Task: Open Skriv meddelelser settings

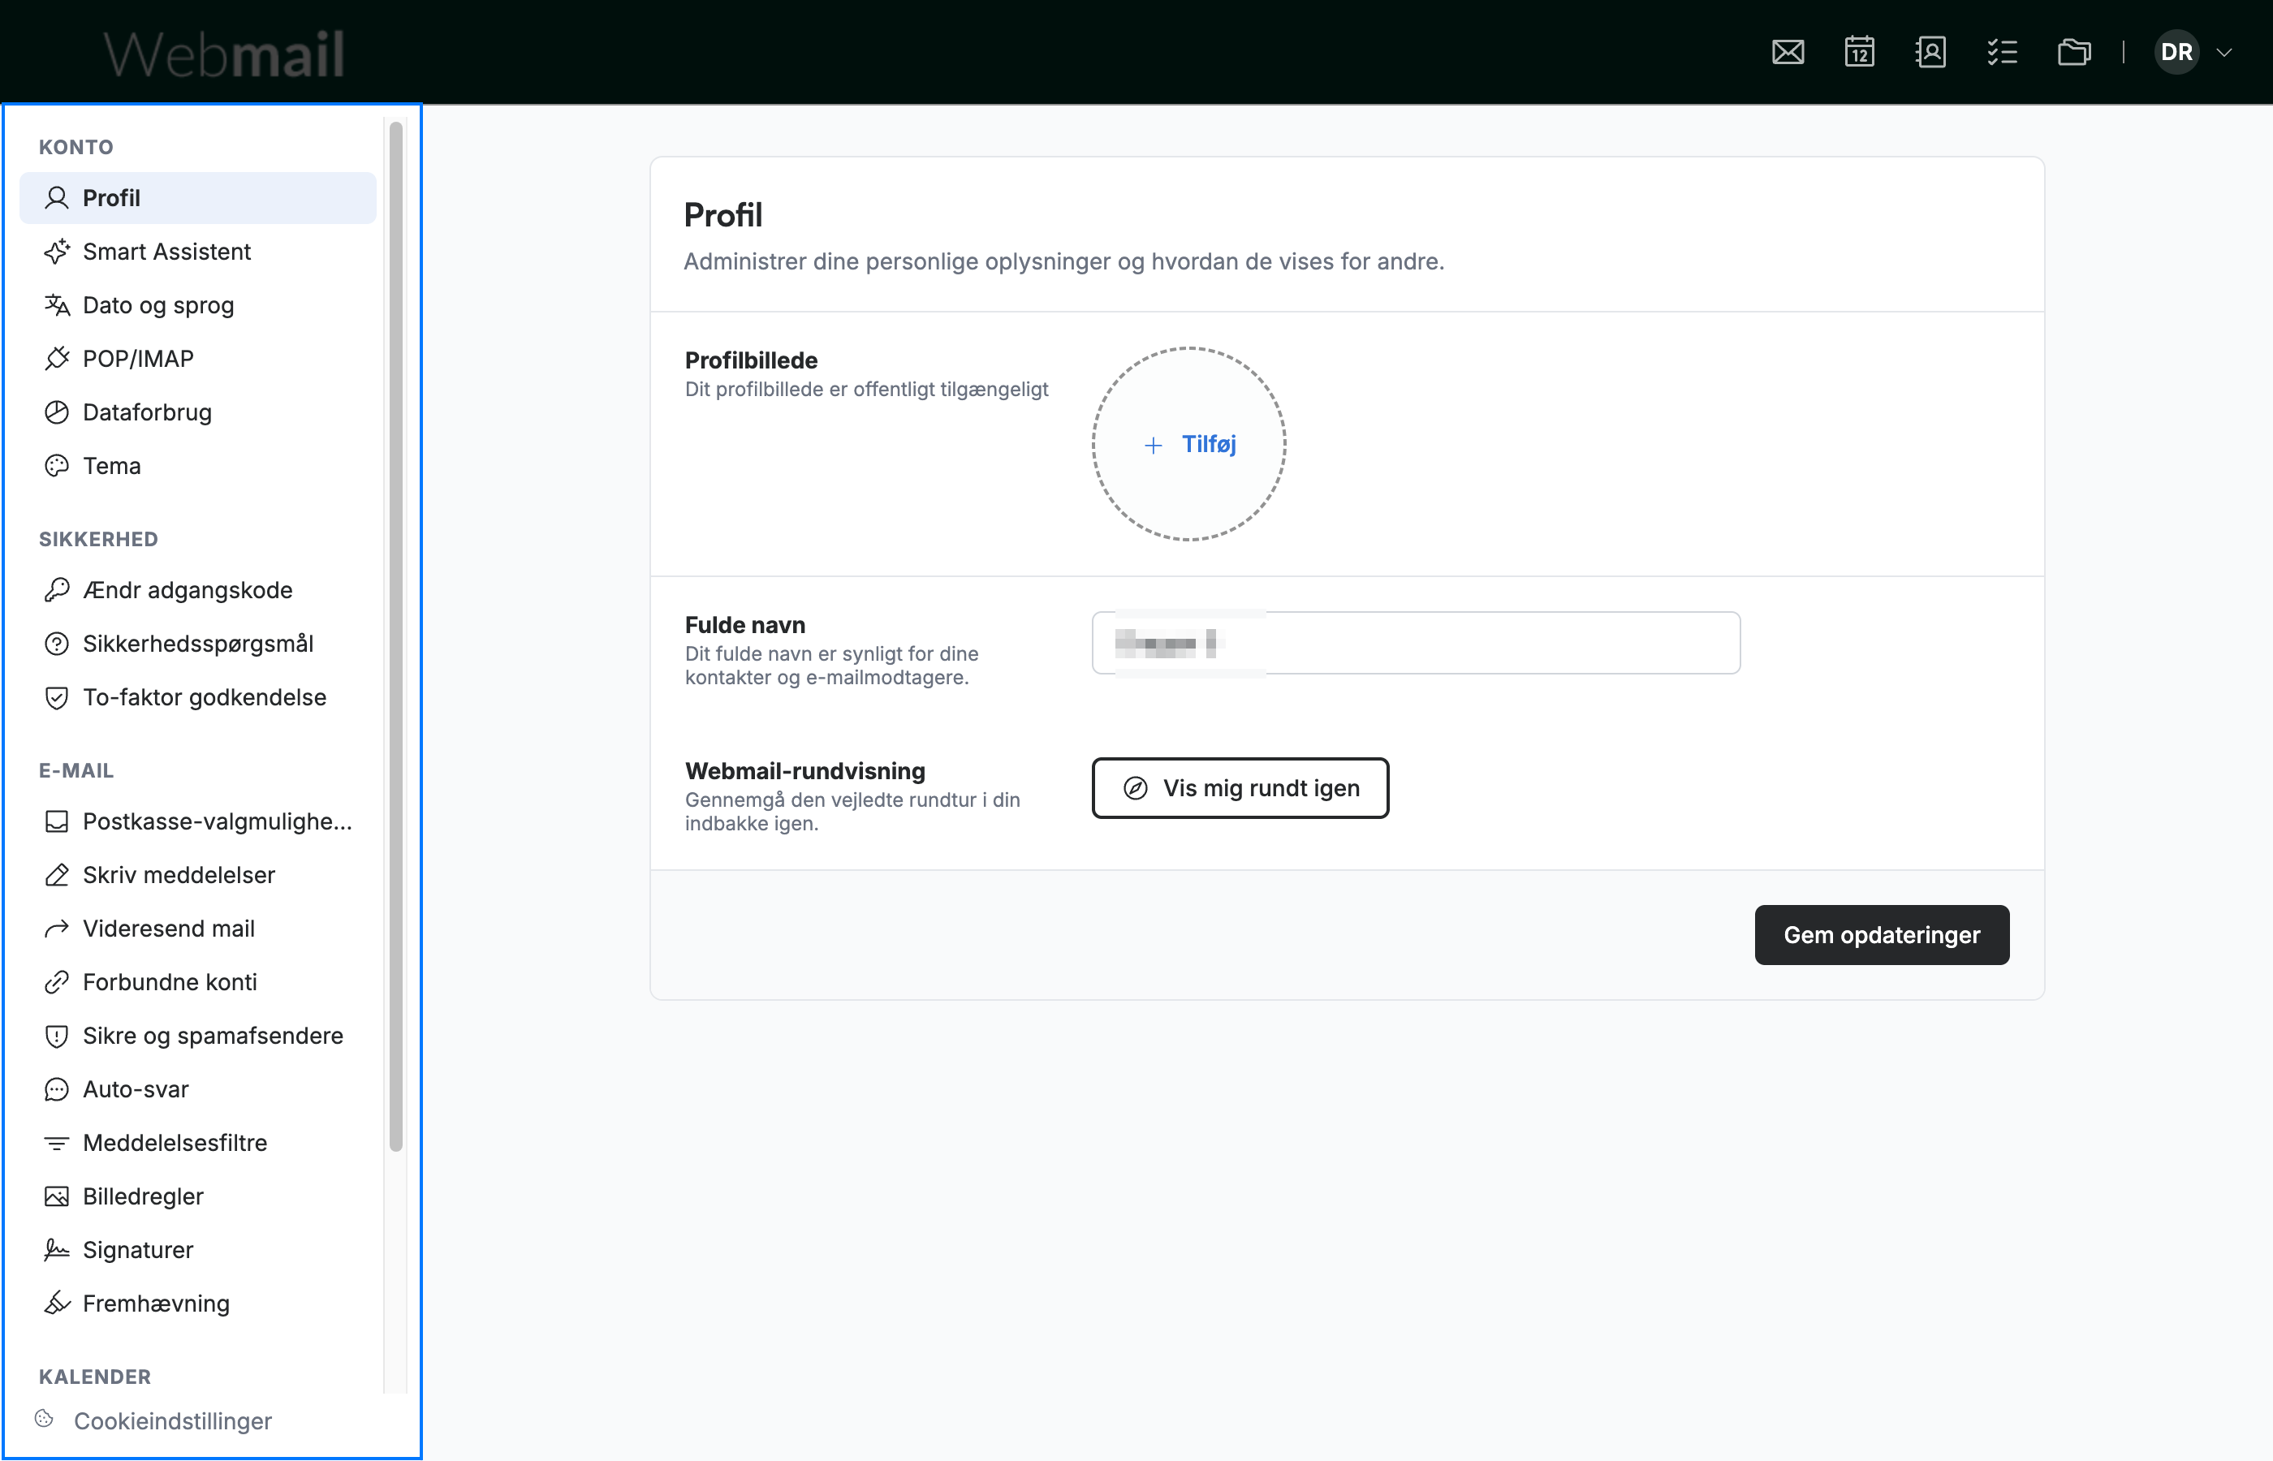Action: click(x=197, y=875)
